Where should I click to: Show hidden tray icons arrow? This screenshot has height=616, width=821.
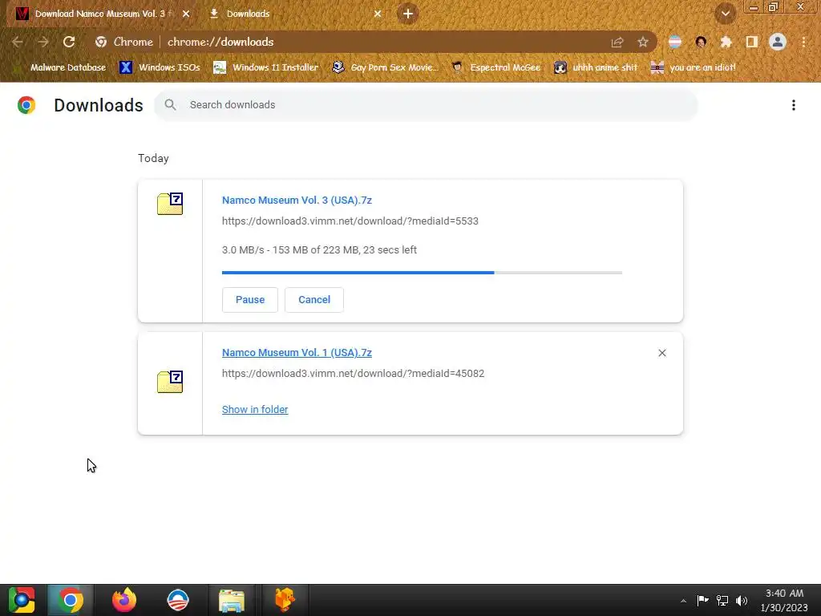pyautogui.click(x=683, y=600)
